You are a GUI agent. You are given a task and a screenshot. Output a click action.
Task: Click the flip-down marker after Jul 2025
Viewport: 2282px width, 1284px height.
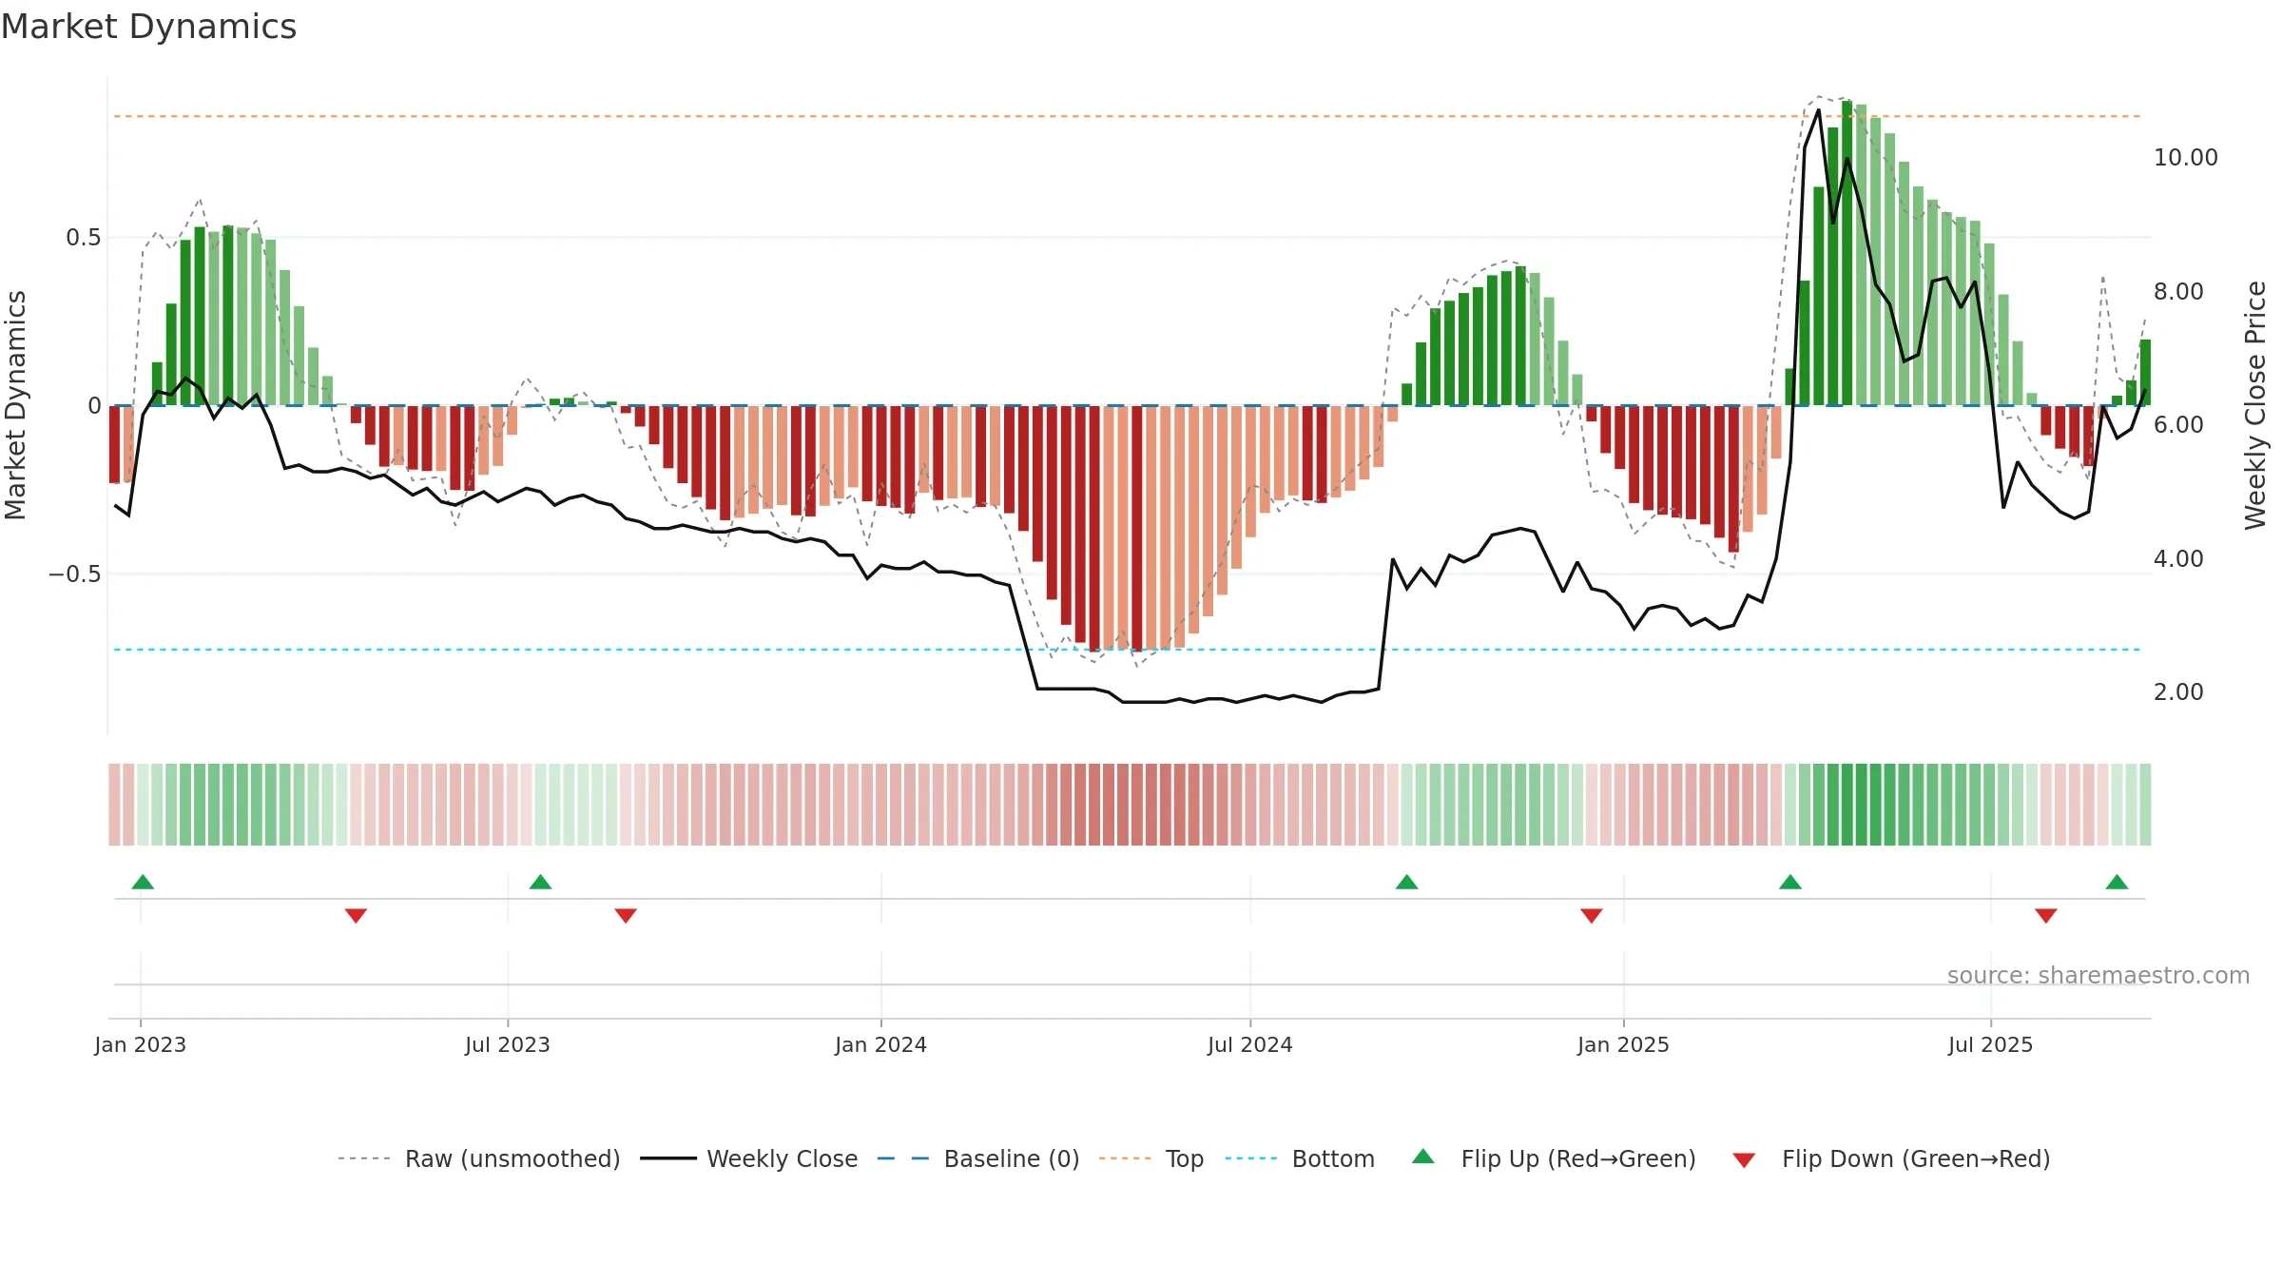2046,916
